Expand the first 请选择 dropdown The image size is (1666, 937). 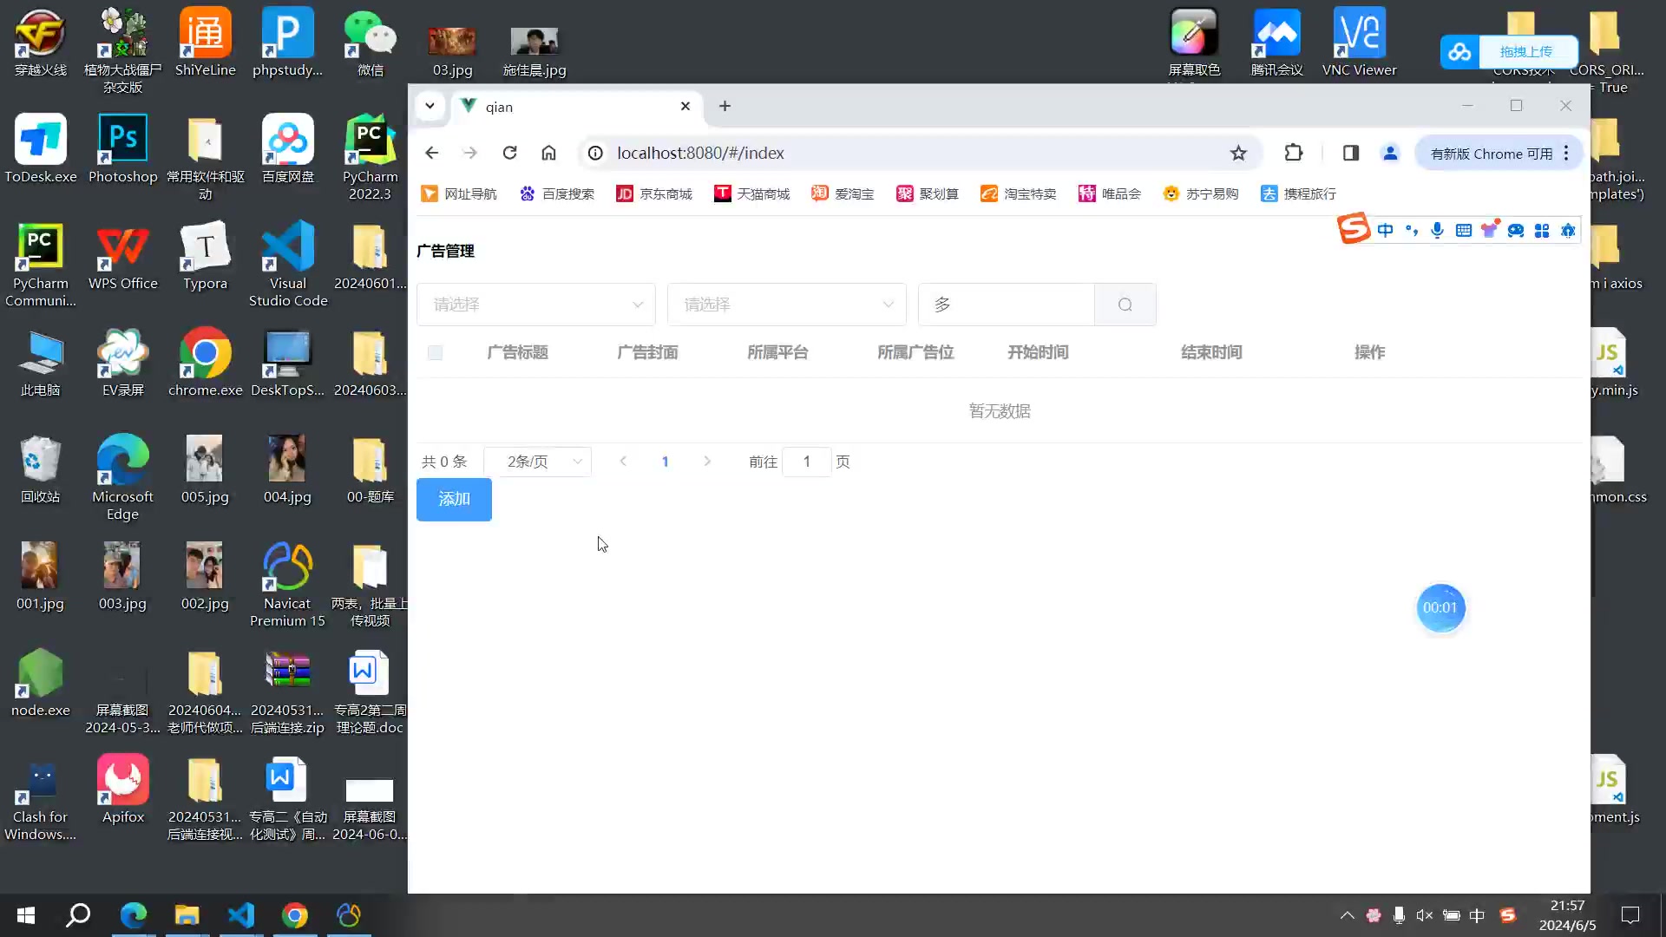(x=535, y=305)
